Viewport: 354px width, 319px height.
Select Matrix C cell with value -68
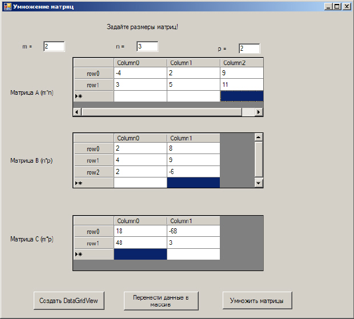(x=194, y=231)
